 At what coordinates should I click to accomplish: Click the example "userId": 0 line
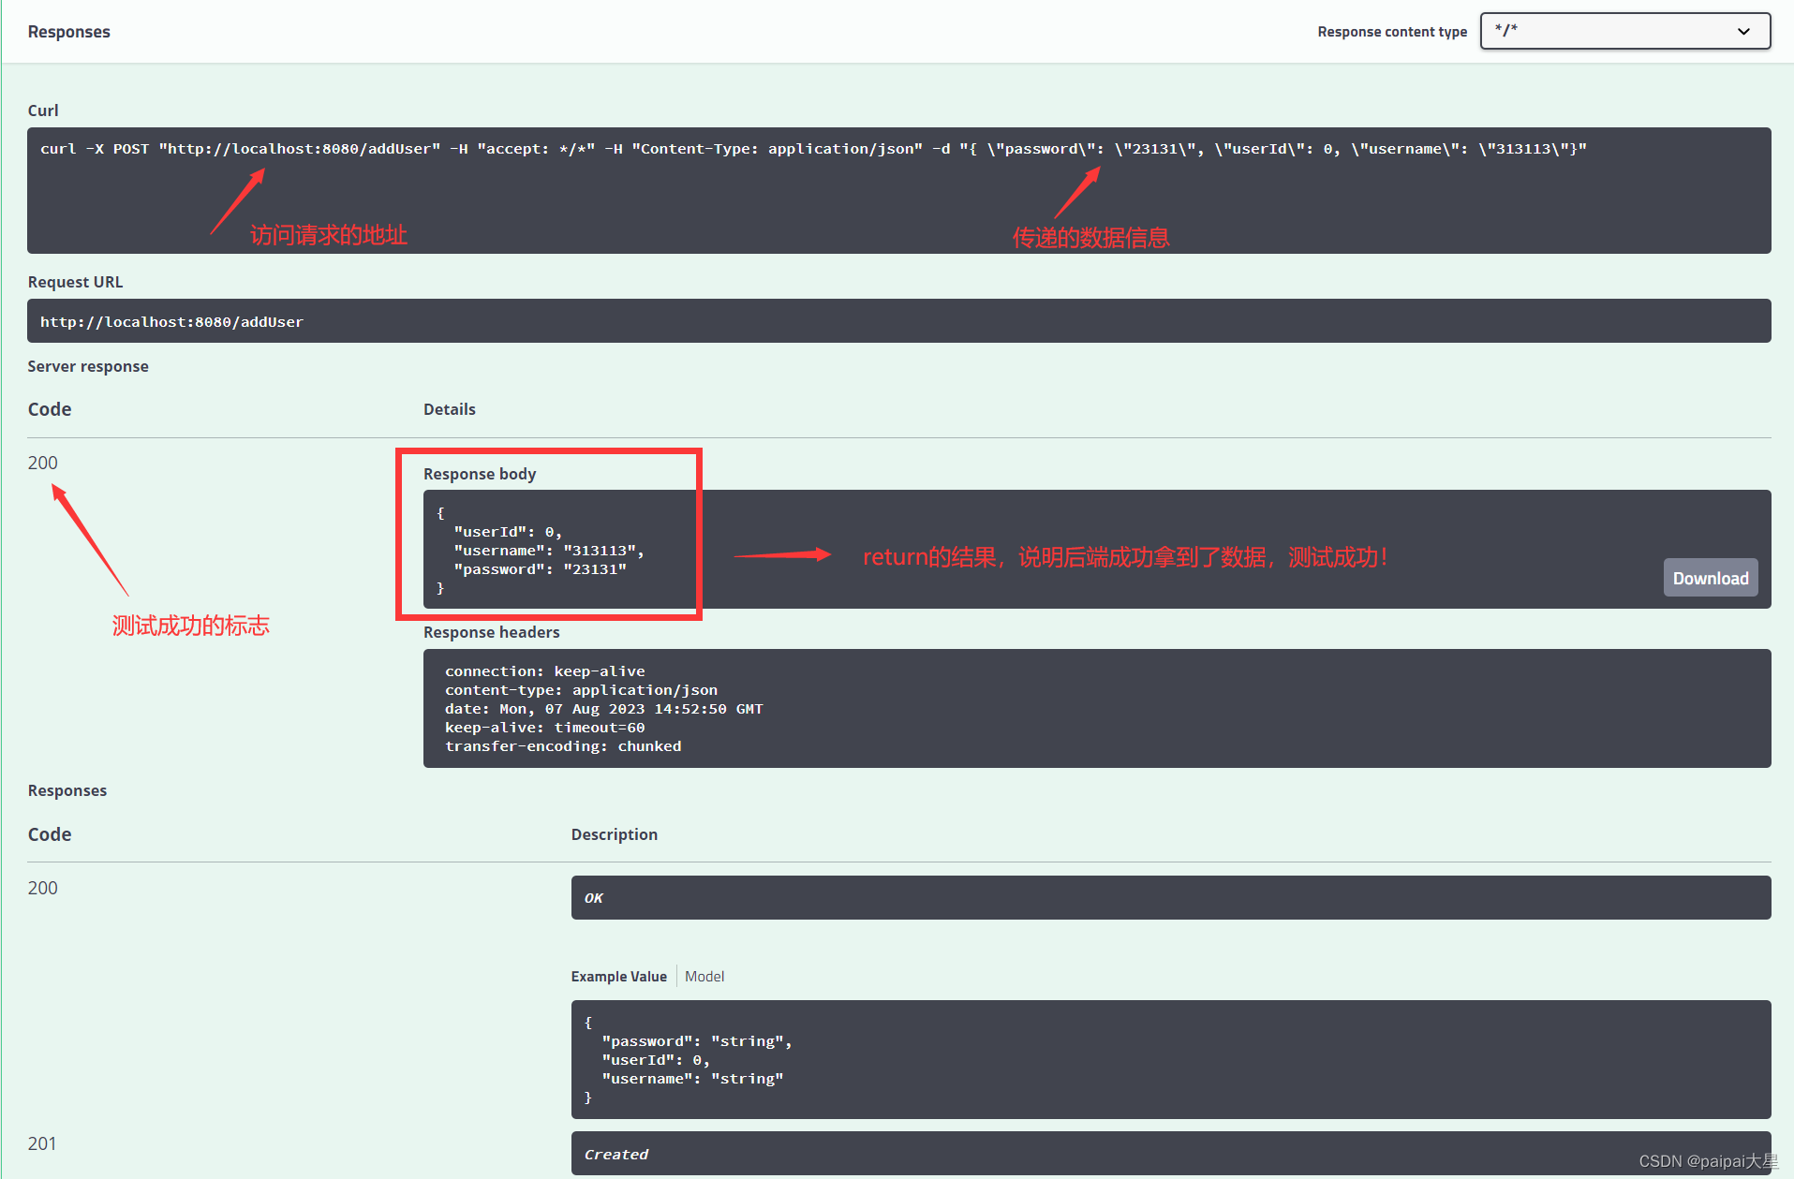coord(656,1060)
